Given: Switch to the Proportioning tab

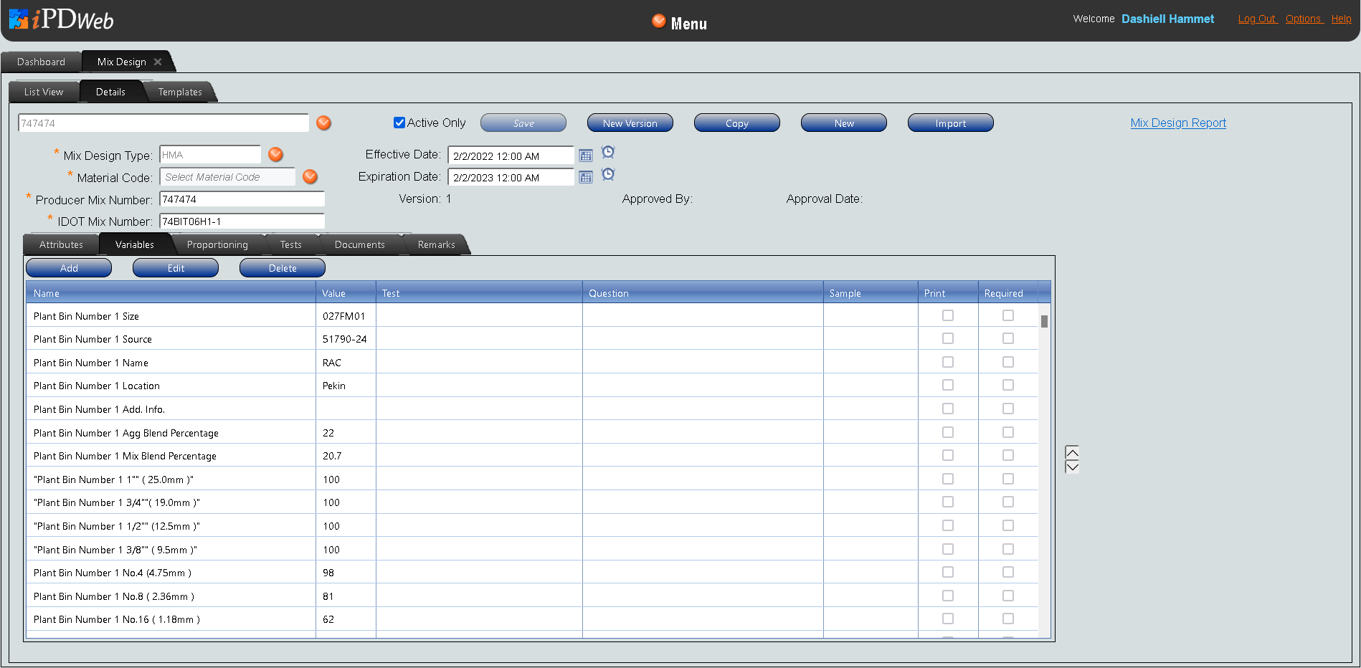Looking at the screenshot, I should point(217,244).
